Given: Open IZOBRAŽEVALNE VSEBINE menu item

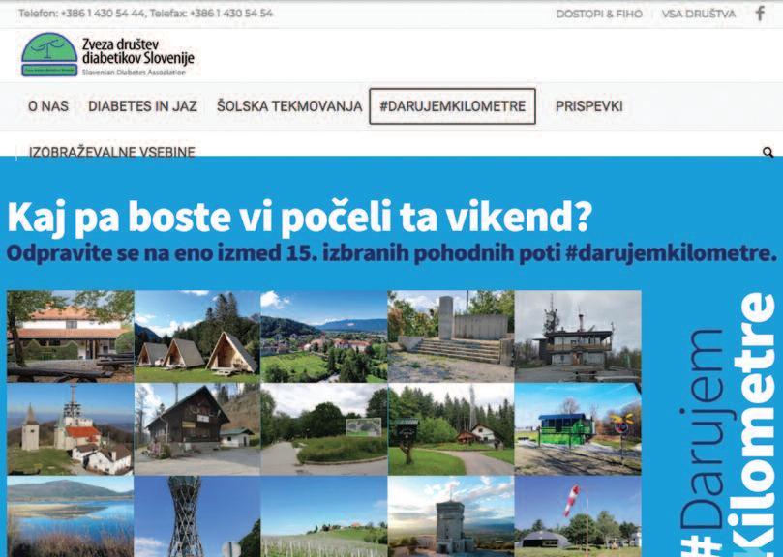Looking at the screenshot, I should [x=112, y=151].
